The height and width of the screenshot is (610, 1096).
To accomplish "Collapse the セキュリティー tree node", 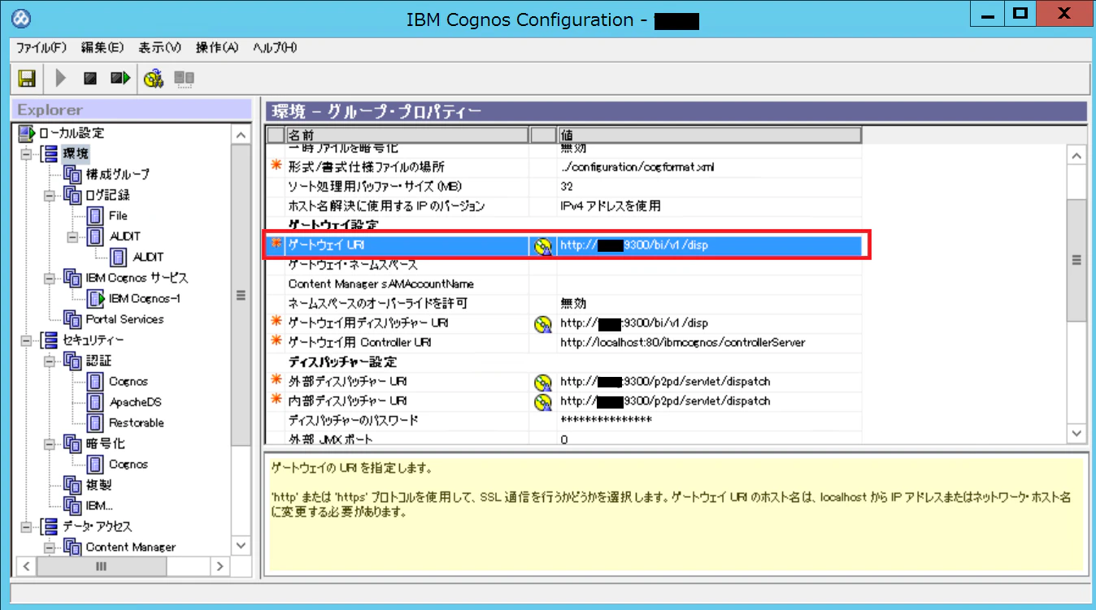I will 25,340.
